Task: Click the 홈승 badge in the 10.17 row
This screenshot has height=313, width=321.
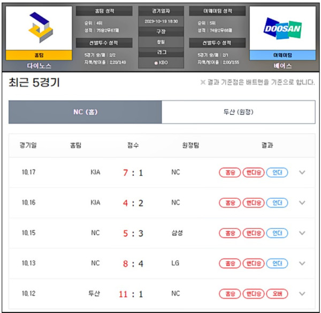Action: (230, 173)
